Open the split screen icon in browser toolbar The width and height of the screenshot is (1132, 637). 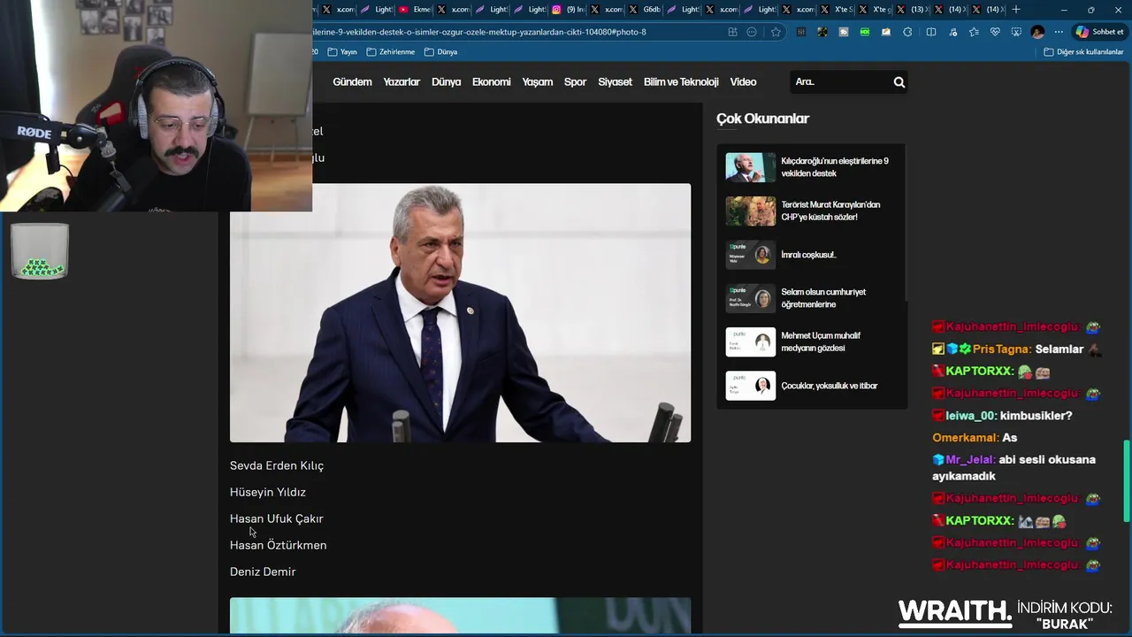(931, 32)
